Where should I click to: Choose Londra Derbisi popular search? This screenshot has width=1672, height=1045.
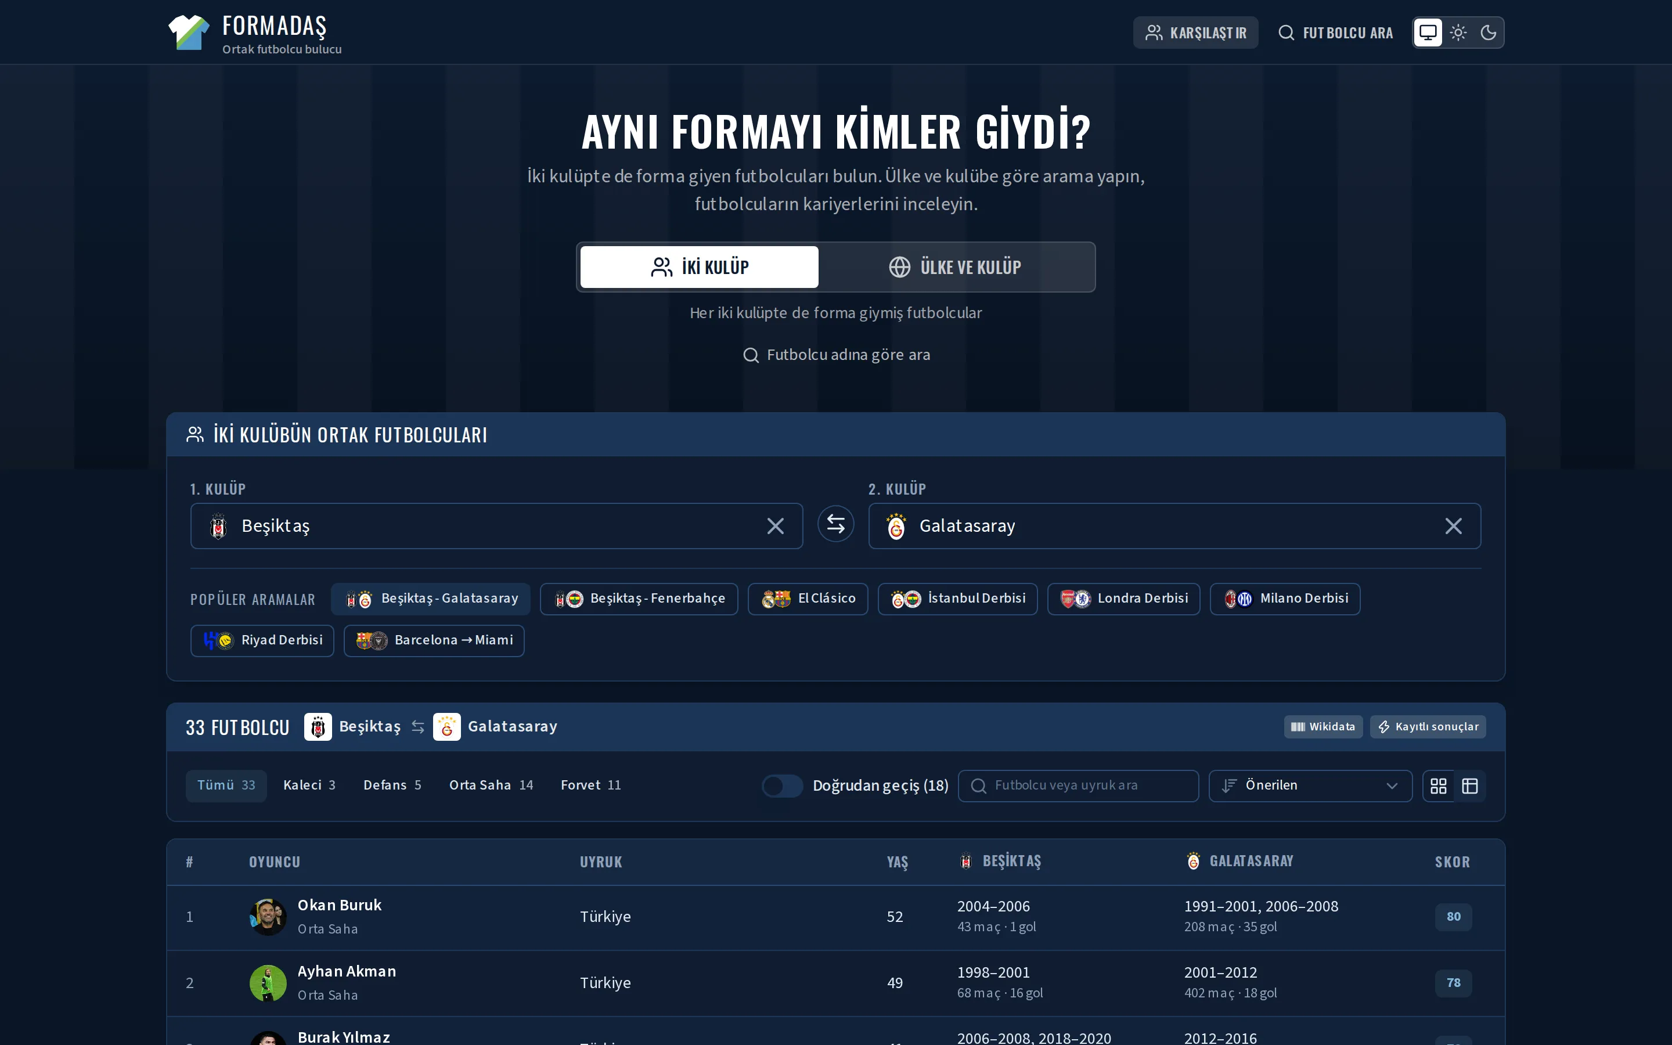click(x=1123, y=599)
